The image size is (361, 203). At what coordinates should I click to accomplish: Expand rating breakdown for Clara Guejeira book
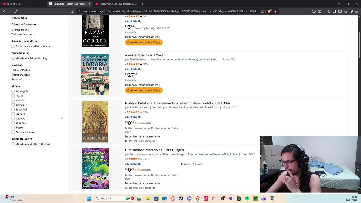141,159
